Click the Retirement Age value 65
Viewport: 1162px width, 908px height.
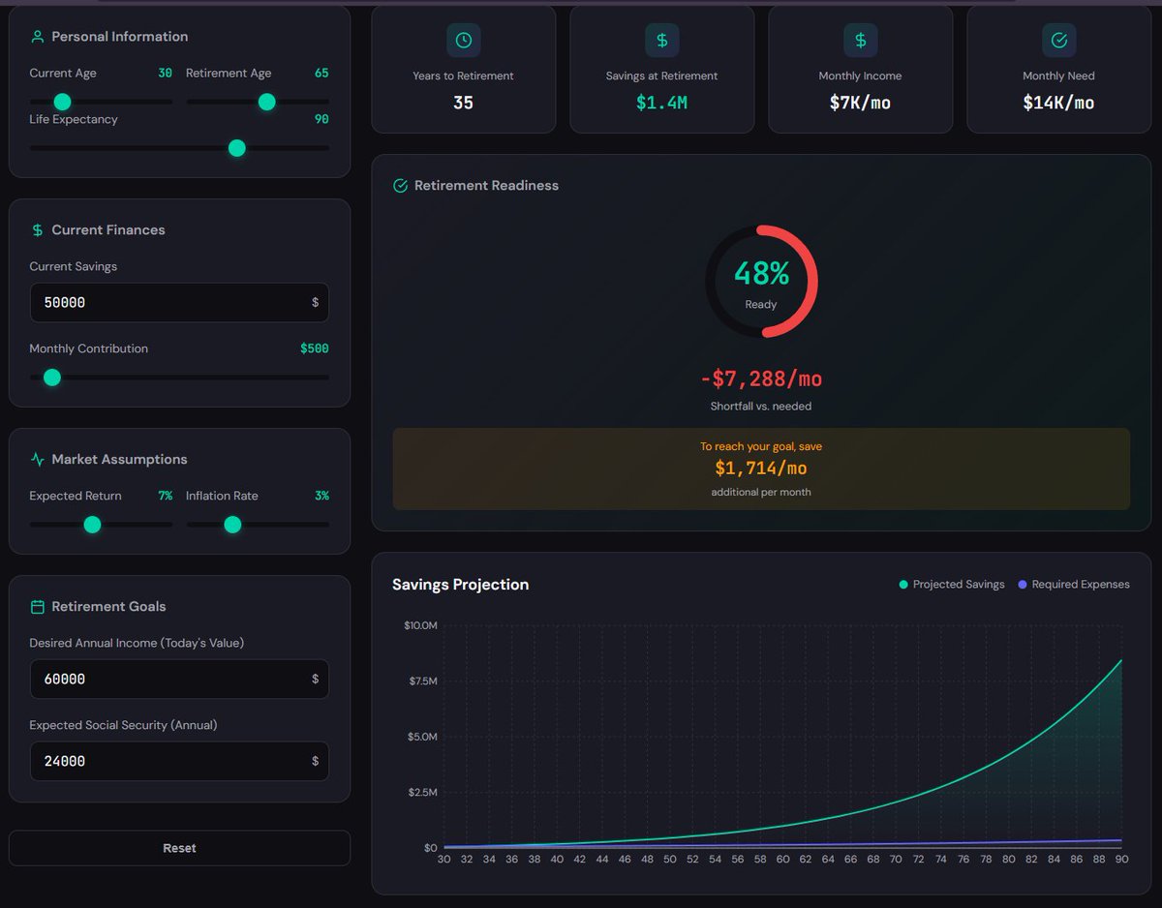point(321,73)
